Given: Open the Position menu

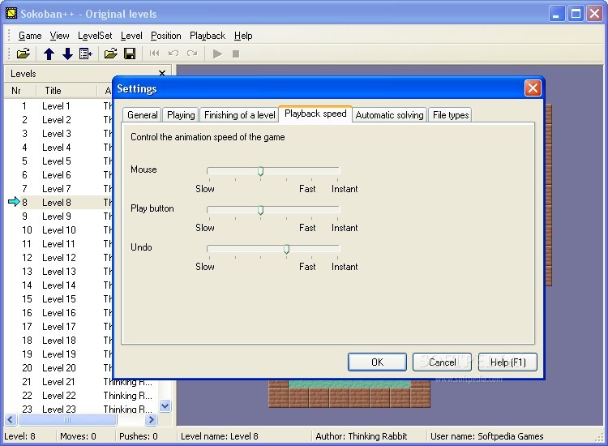Looking at the screenshot, I should click(165, 36).
